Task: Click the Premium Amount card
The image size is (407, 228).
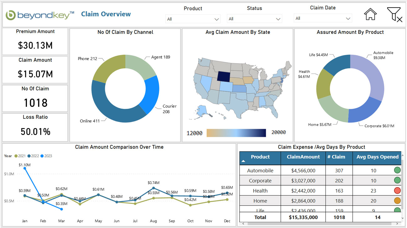Action: click(35, 41)
